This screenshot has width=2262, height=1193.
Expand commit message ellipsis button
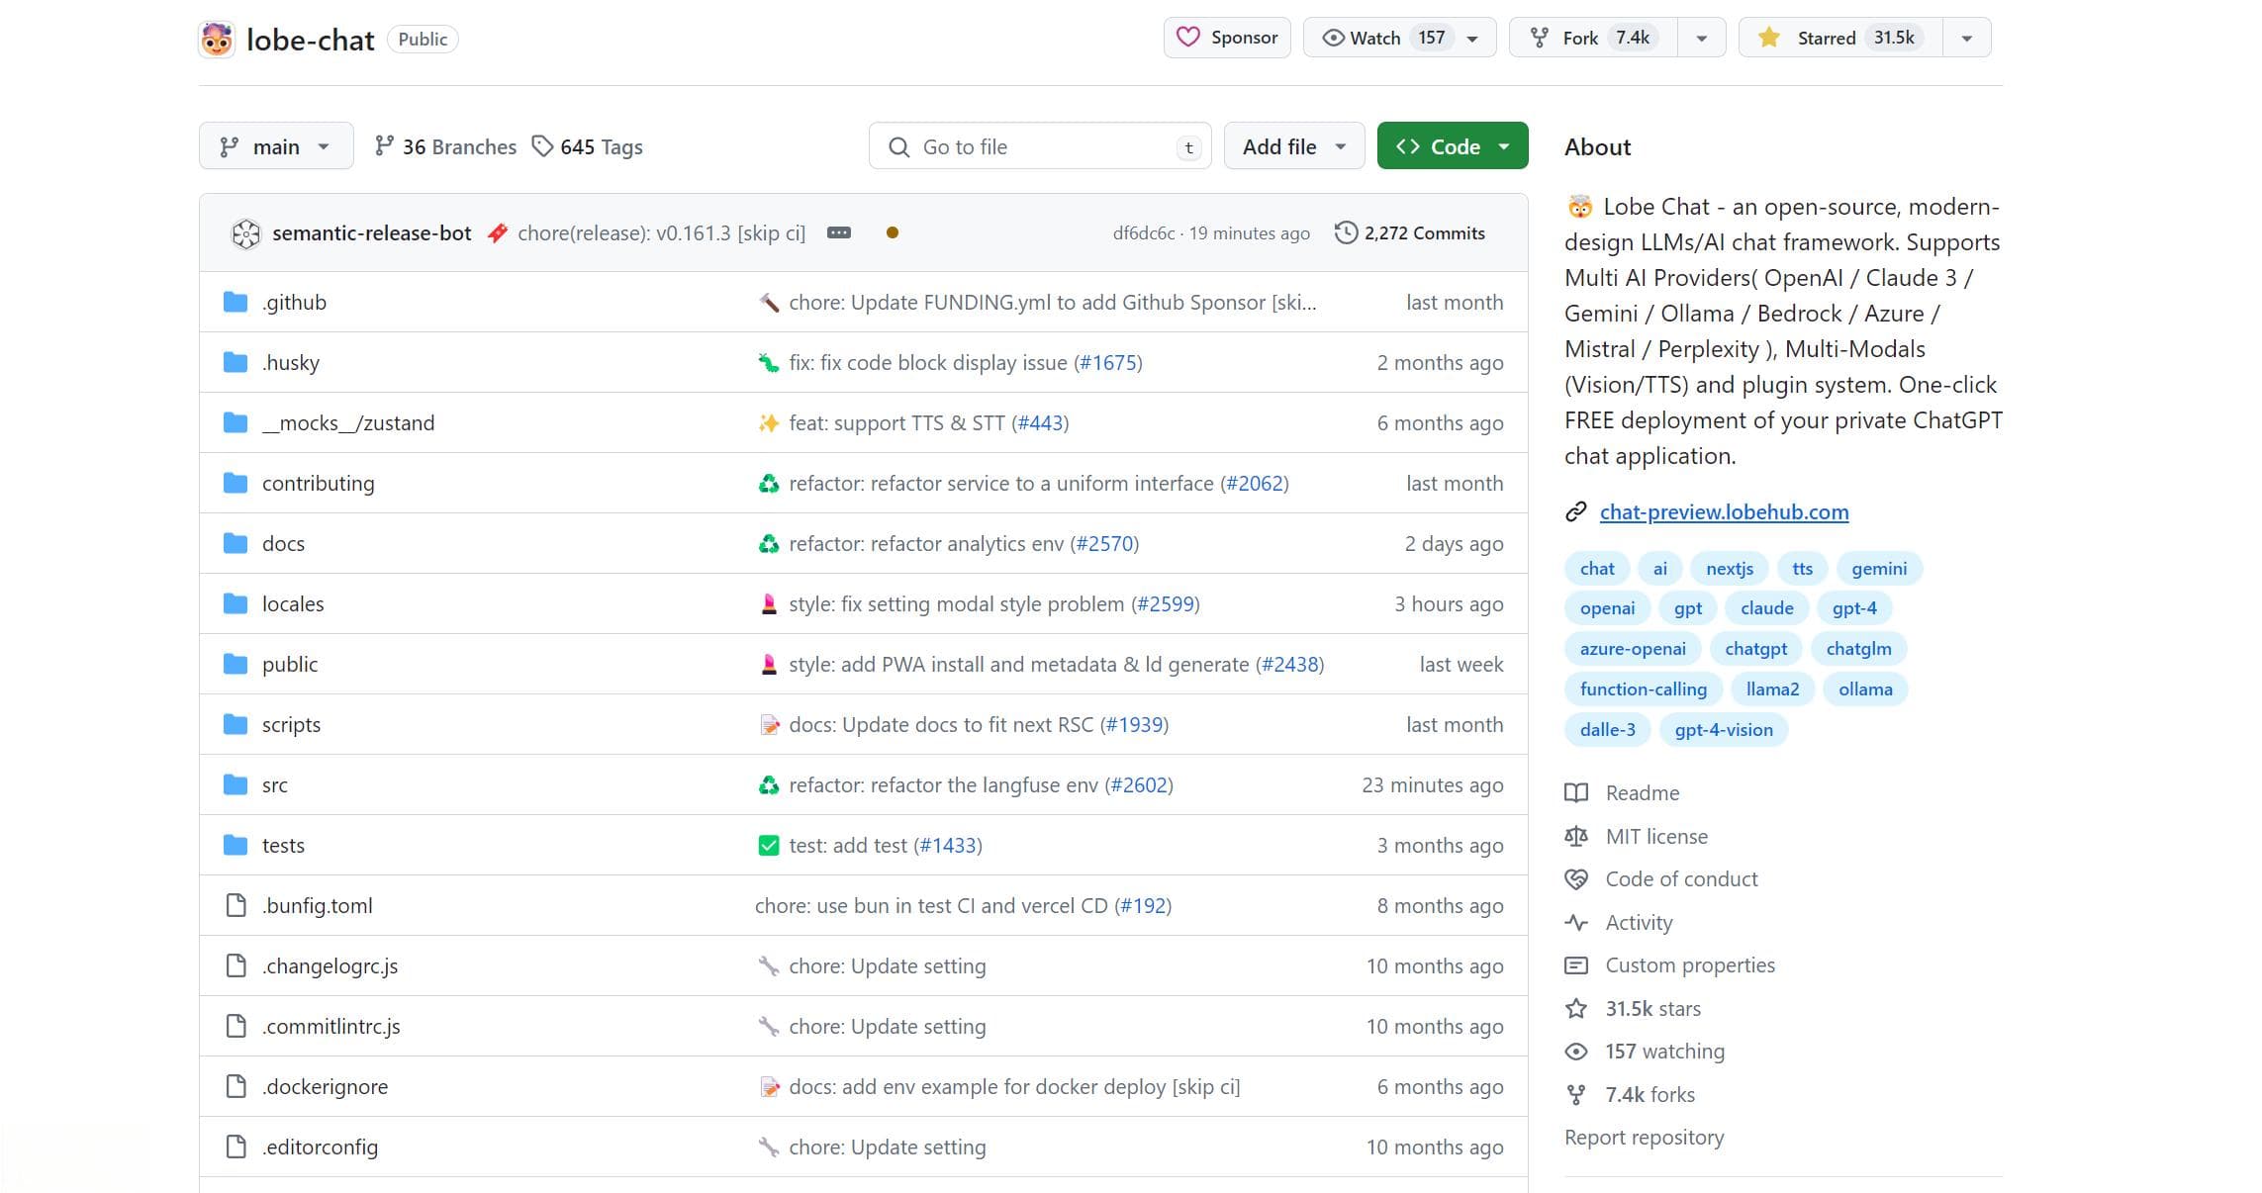point(839,233)
